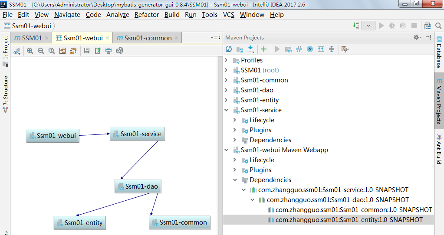Open the Ant Build side tool window
Viewport: 444px width, 235px height.
point(439,149)
